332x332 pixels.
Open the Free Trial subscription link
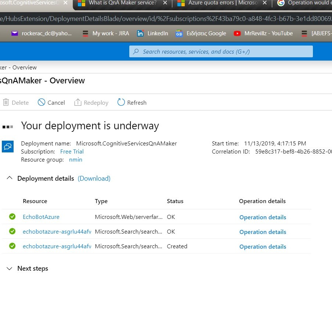click(x=72, y=152)
